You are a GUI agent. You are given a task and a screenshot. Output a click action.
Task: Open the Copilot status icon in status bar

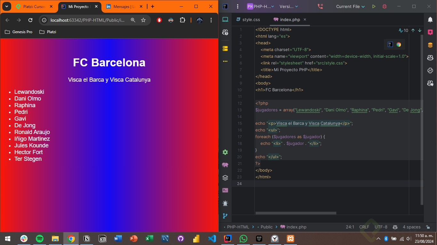coord(395,227)
